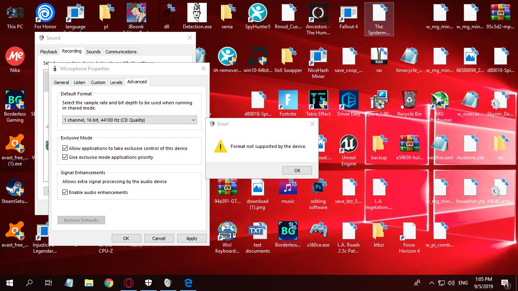The height and width of the screenshot is (291, 518).
Task: Select the Playback tab
Action: (x=48, y=51)
